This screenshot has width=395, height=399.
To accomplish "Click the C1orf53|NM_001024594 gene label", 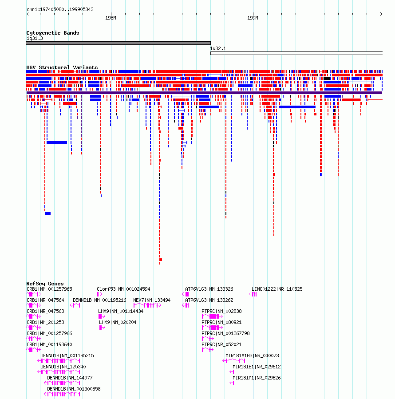I will (x=123, y=289).
